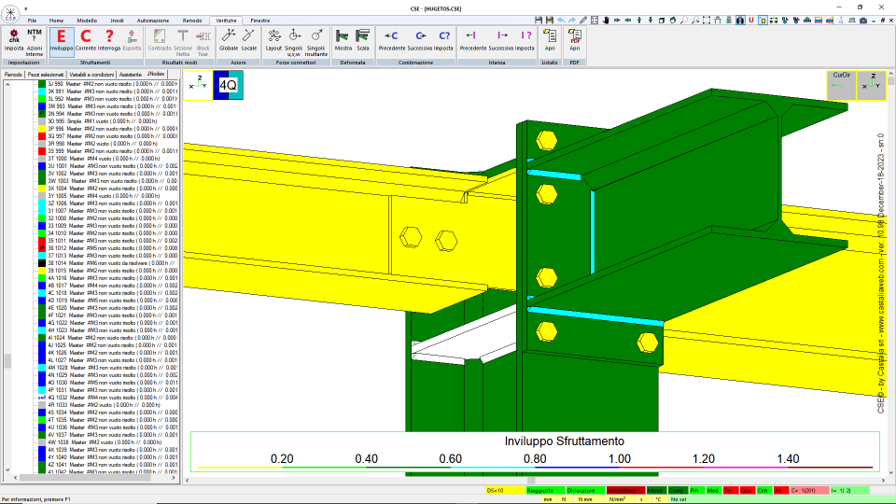The image size is (896, 504).
Task: Click the XYZ axis box in top-right corner
Action: (872, 85)
